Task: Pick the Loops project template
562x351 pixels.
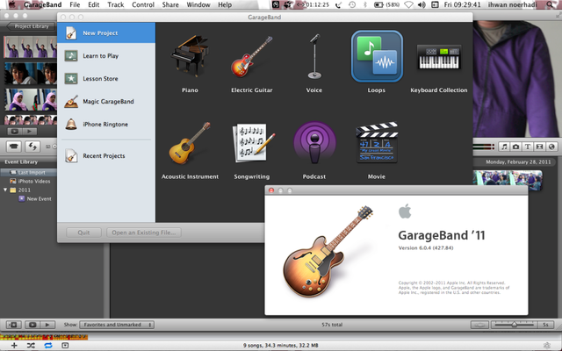Action: tap(377, 56)
